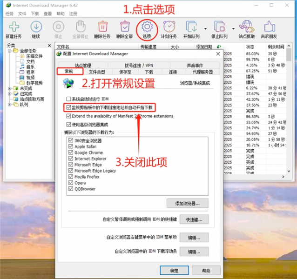Switch to the 连接 tab

[x=173, y=72]
